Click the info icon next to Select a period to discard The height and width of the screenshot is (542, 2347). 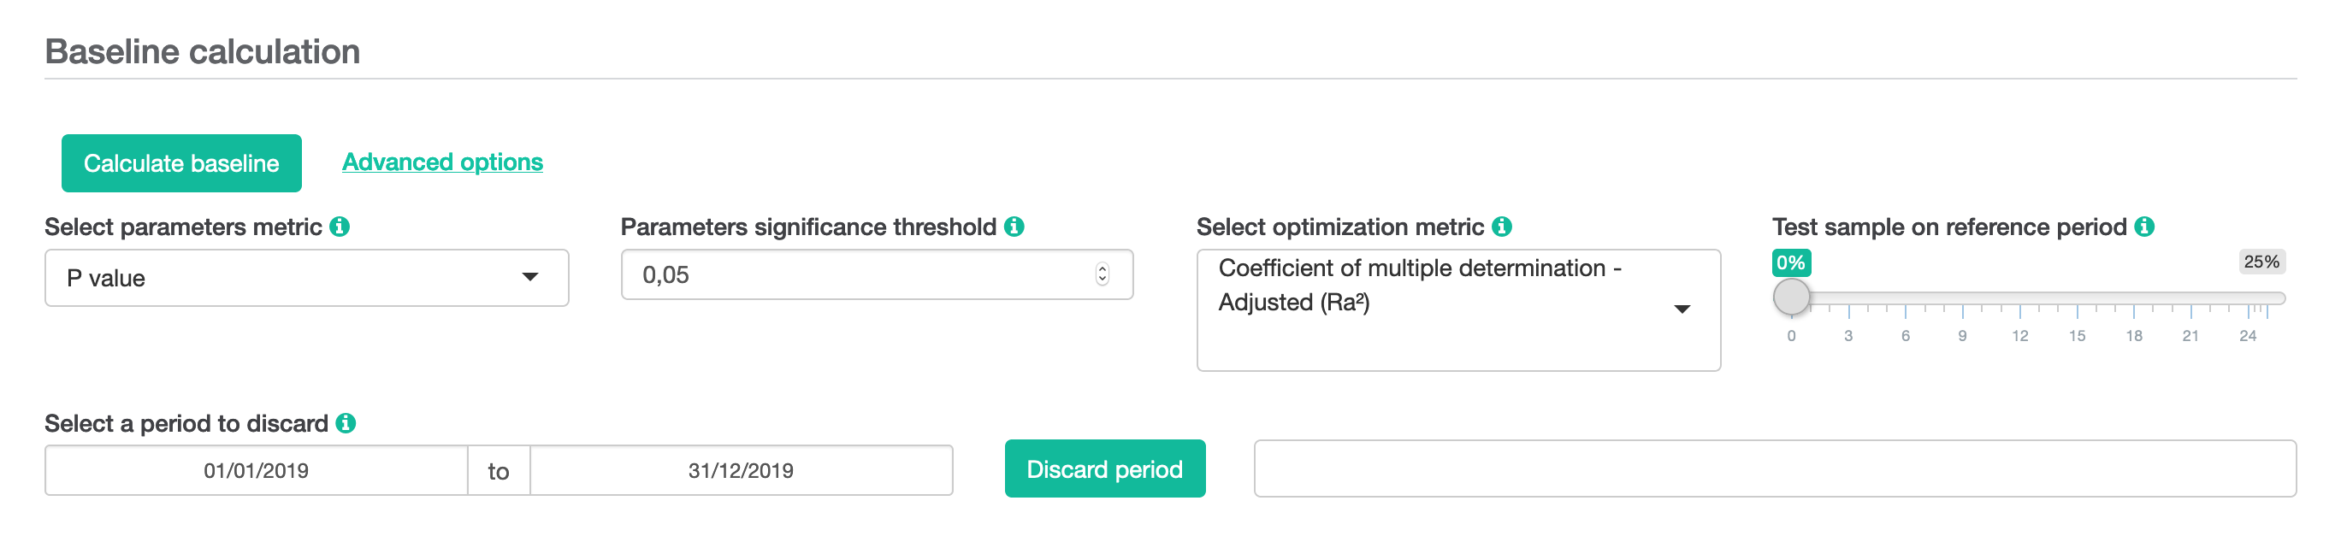click(x=346, y=422)
